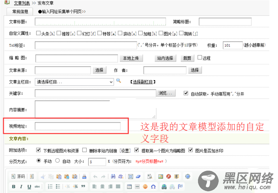Insert a table
This screenshot has width=278, height=193.
[x=129, y=186]
